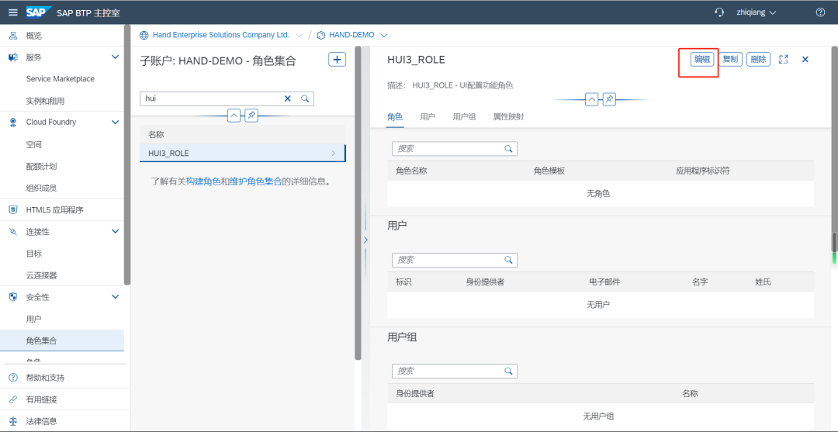This screenshot has width=838, height=432.
Task: Collapse the role collection list header
Action: 234,116
